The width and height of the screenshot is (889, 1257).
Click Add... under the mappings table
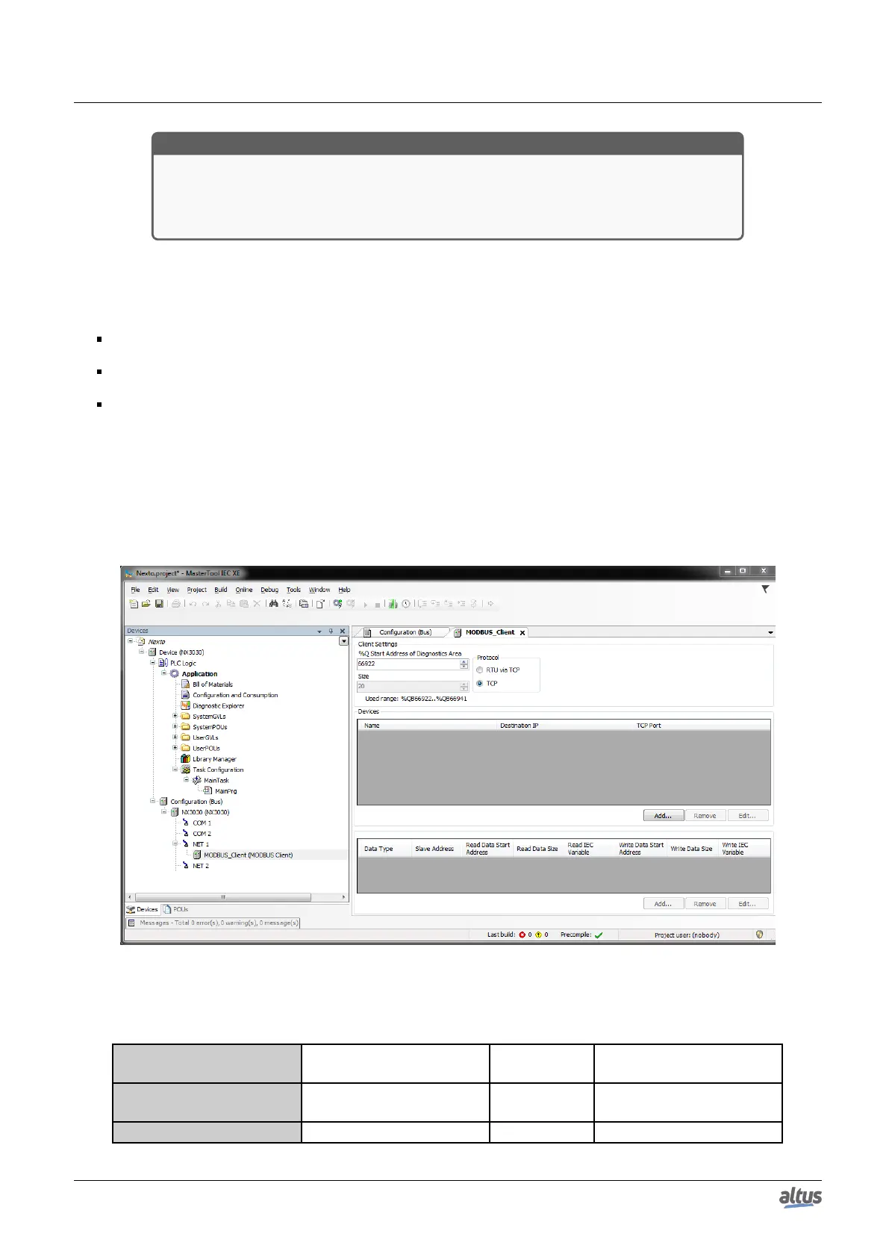(664, 904)
